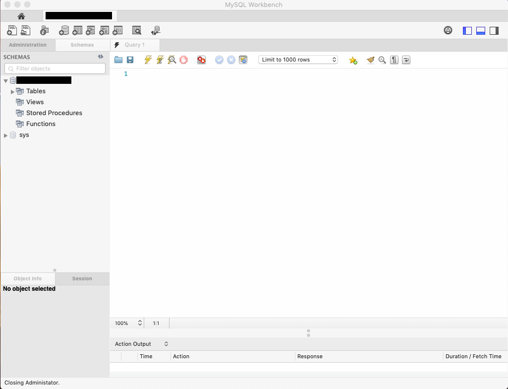Create a new schema icon
Screen dimensions: 508x389
click(64, 30)
